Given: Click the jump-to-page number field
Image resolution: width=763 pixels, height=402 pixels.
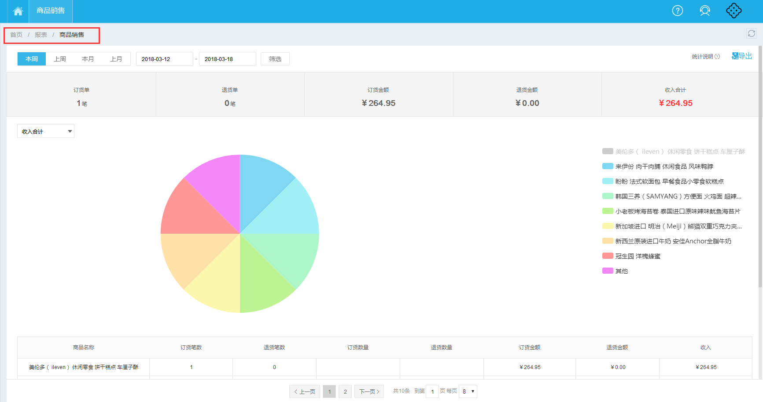Looking at the screenshot, I should (x=432, y=391).
